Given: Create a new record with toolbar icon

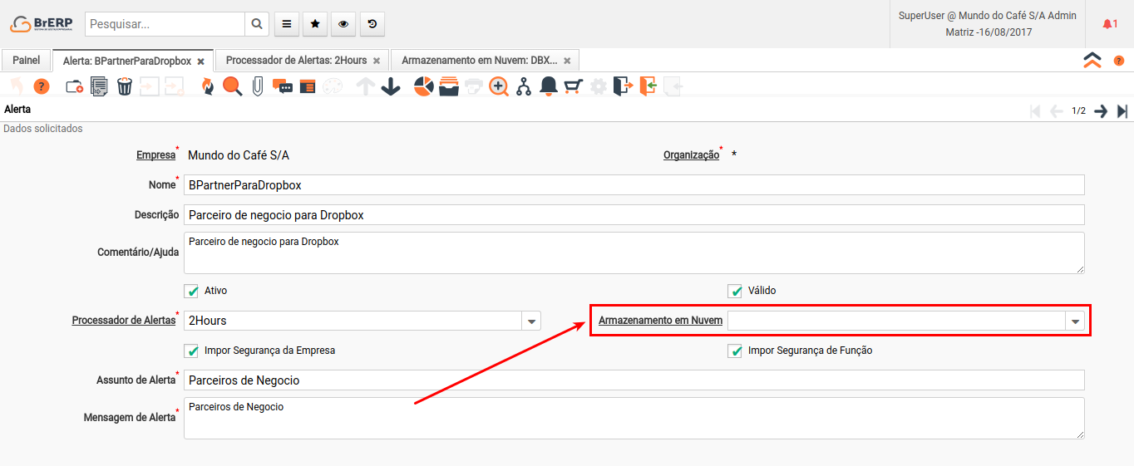Looking at the screenshot, I should tap(74, 86).
